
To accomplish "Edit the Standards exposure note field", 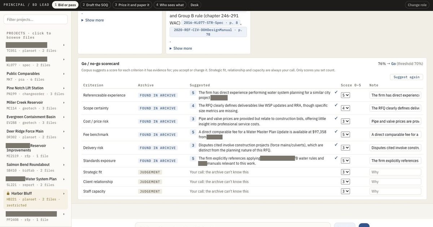I will 395,161.
